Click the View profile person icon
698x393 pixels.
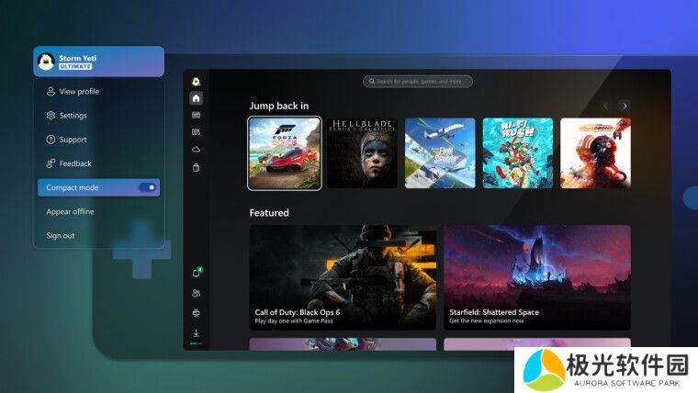pyautogui.click(x=51, y=91)
